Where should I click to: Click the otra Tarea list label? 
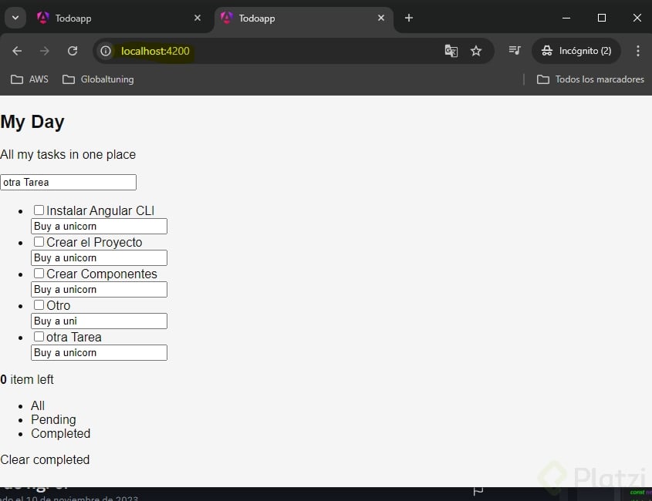coord(74,337)
